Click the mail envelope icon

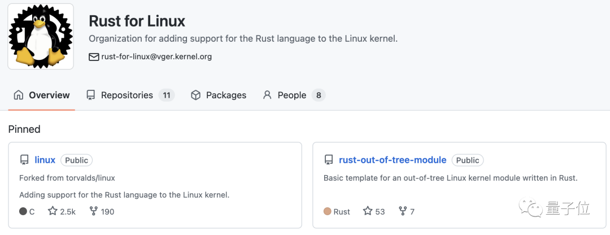pos(94,56)
